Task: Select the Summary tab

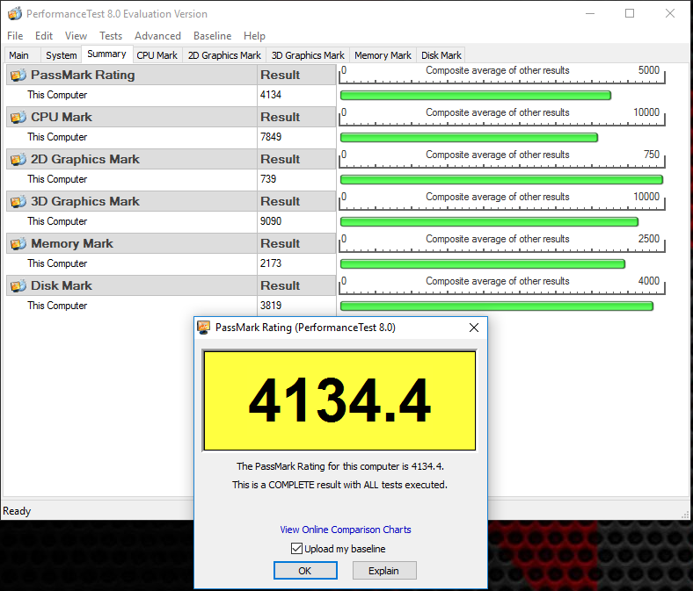Action: (x=106, y=54)
